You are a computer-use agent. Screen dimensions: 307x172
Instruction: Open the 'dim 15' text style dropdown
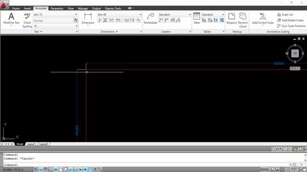coord(76,14)
